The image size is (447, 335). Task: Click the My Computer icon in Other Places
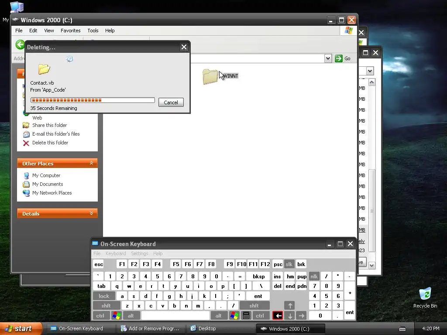coord(26,175)
